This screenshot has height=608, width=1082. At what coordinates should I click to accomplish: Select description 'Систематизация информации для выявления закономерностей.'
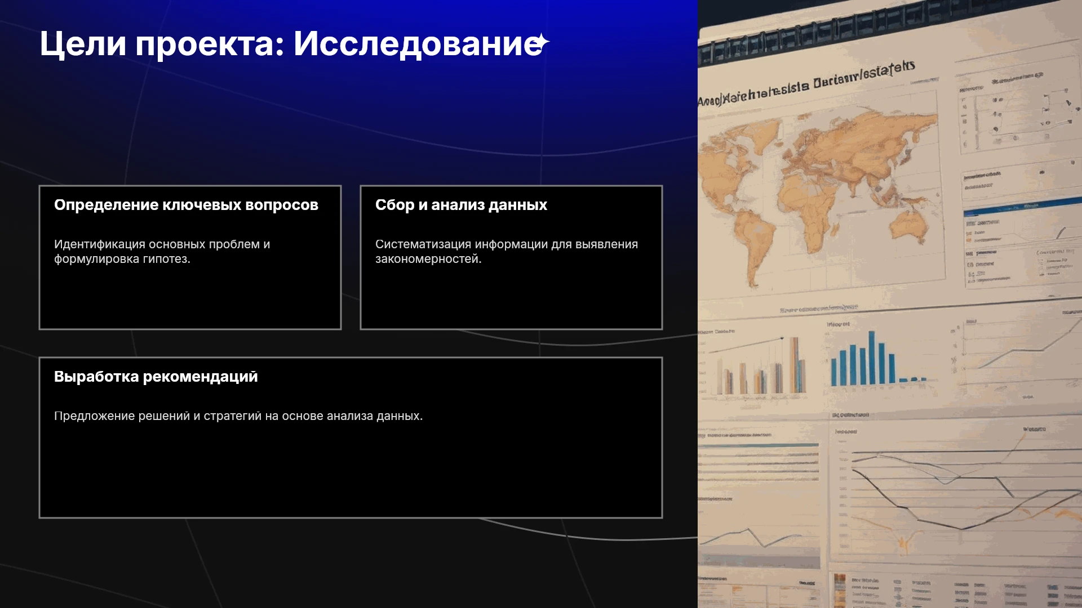point(507,252)
